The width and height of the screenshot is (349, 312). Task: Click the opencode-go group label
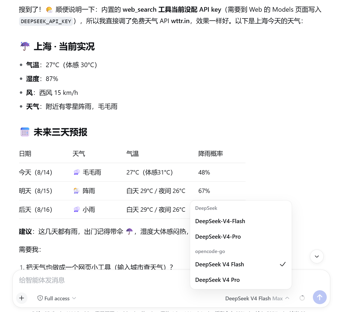210,251
